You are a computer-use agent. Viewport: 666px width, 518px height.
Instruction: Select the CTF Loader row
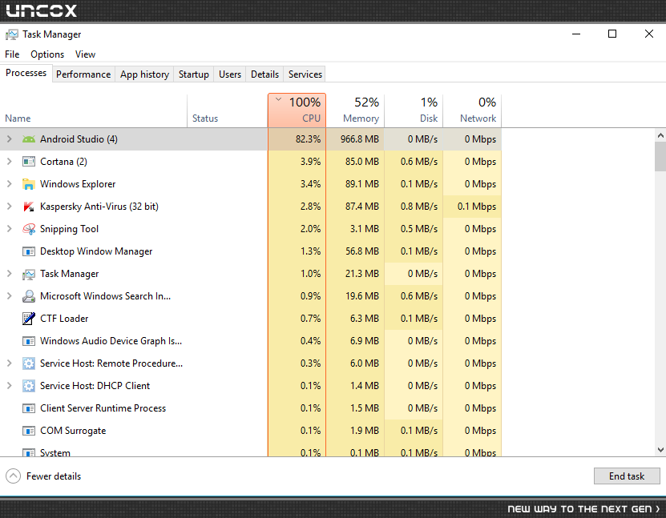[251, 319]
